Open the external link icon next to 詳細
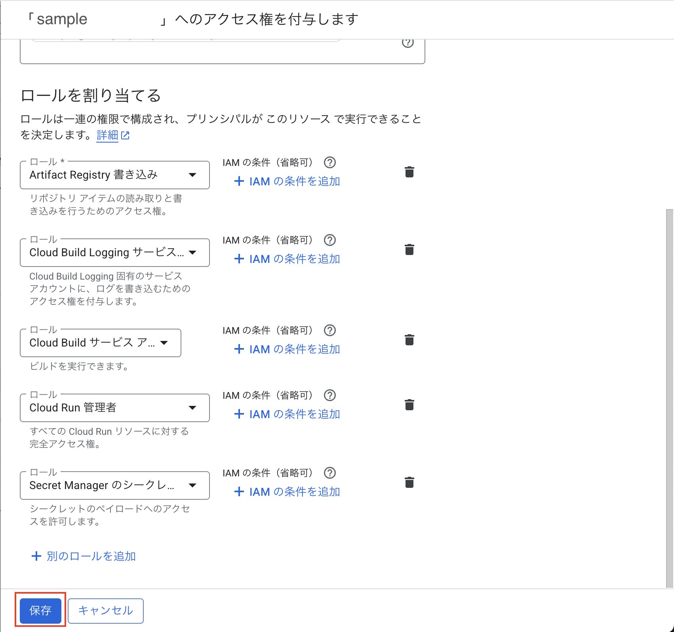 (x=125, y=135)
